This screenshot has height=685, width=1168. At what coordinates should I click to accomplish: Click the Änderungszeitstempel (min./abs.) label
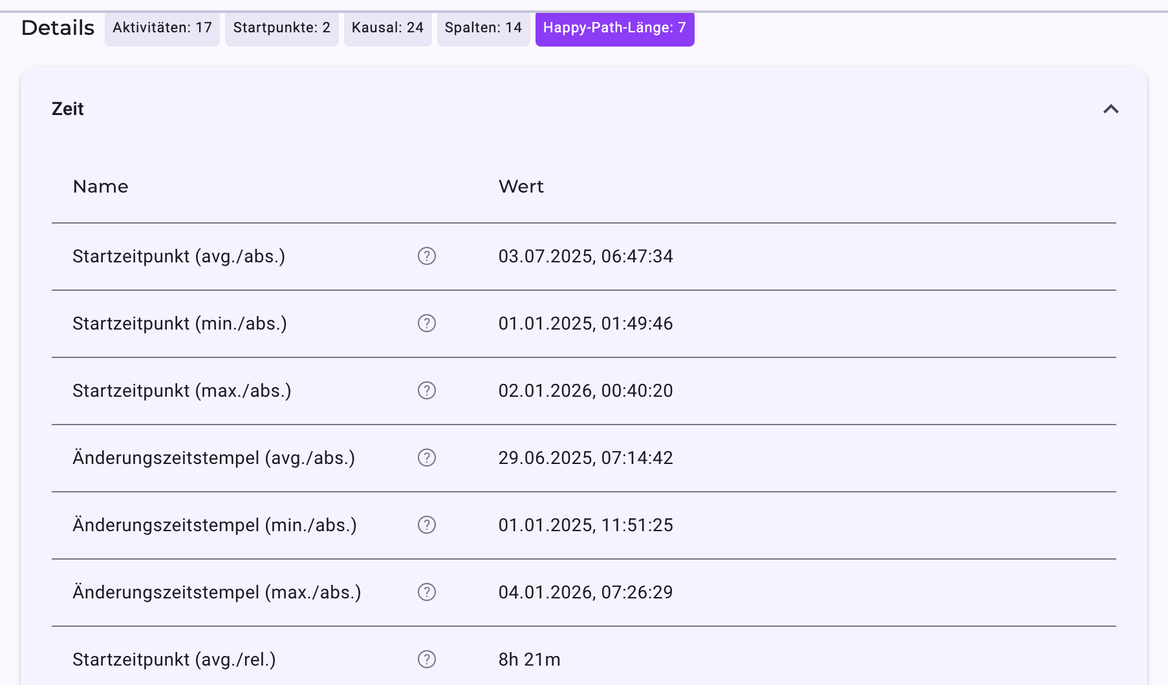(215, 525)
